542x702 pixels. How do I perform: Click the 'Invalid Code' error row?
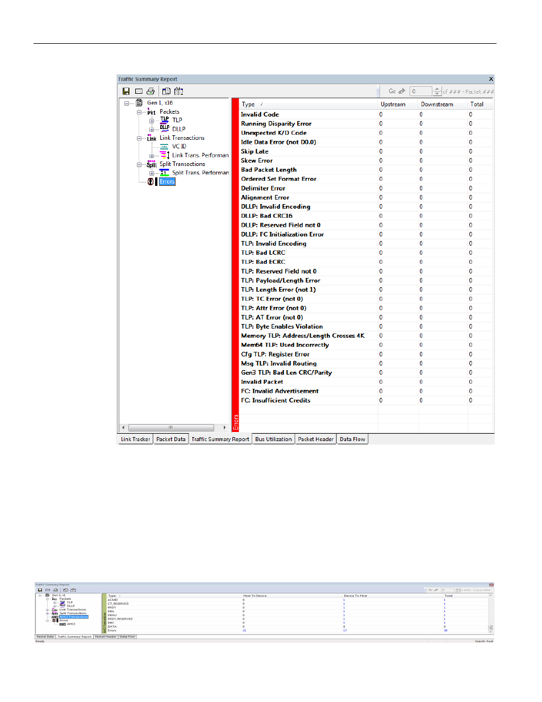click(x=366, y=115)
